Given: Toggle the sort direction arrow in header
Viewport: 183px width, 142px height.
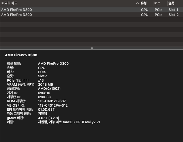Looking at the screenshot, I should (x=137, y=3).
